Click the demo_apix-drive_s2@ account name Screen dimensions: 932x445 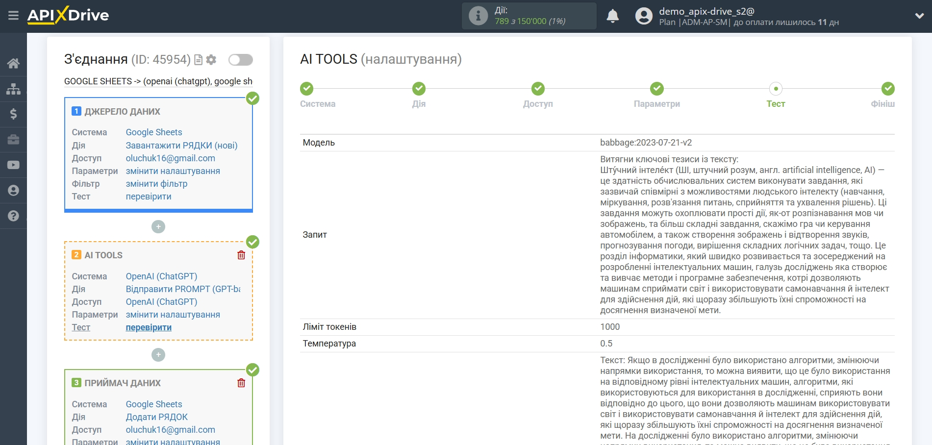[706, 11]
